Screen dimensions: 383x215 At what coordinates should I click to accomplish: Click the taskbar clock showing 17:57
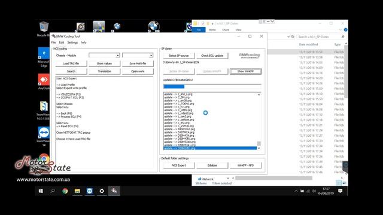(x=326, y=191)
